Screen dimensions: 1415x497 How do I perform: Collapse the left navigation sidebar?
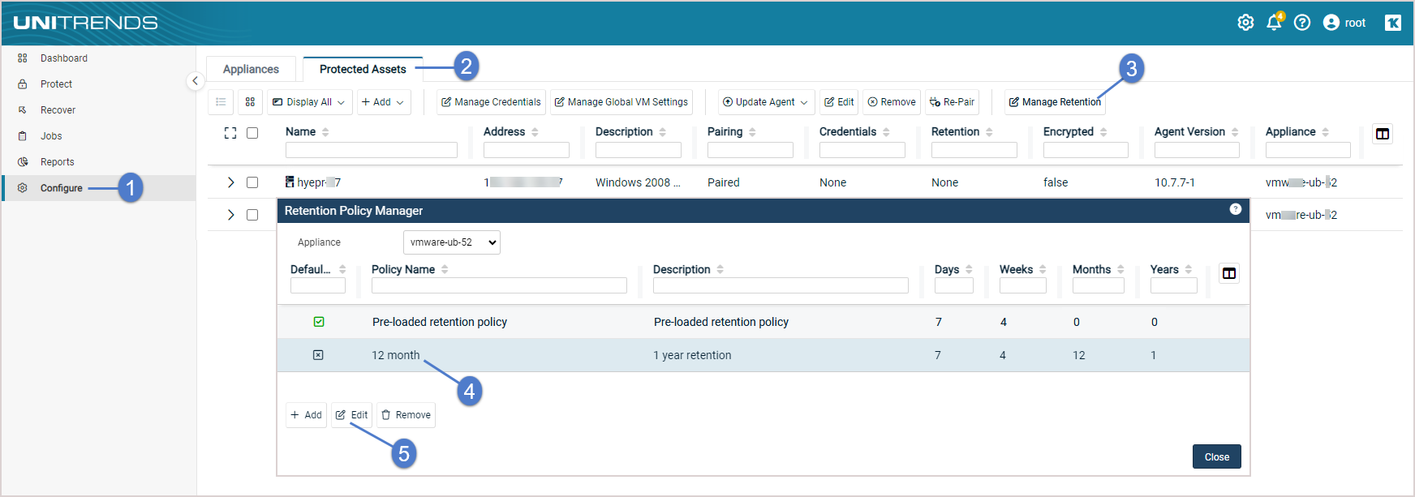click(195, 81)
